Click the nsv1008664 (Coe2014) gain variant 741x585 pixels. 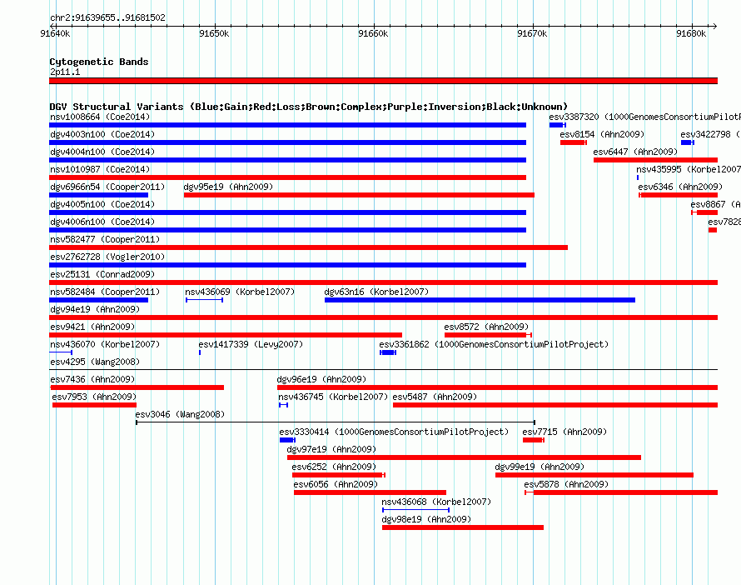287,125
